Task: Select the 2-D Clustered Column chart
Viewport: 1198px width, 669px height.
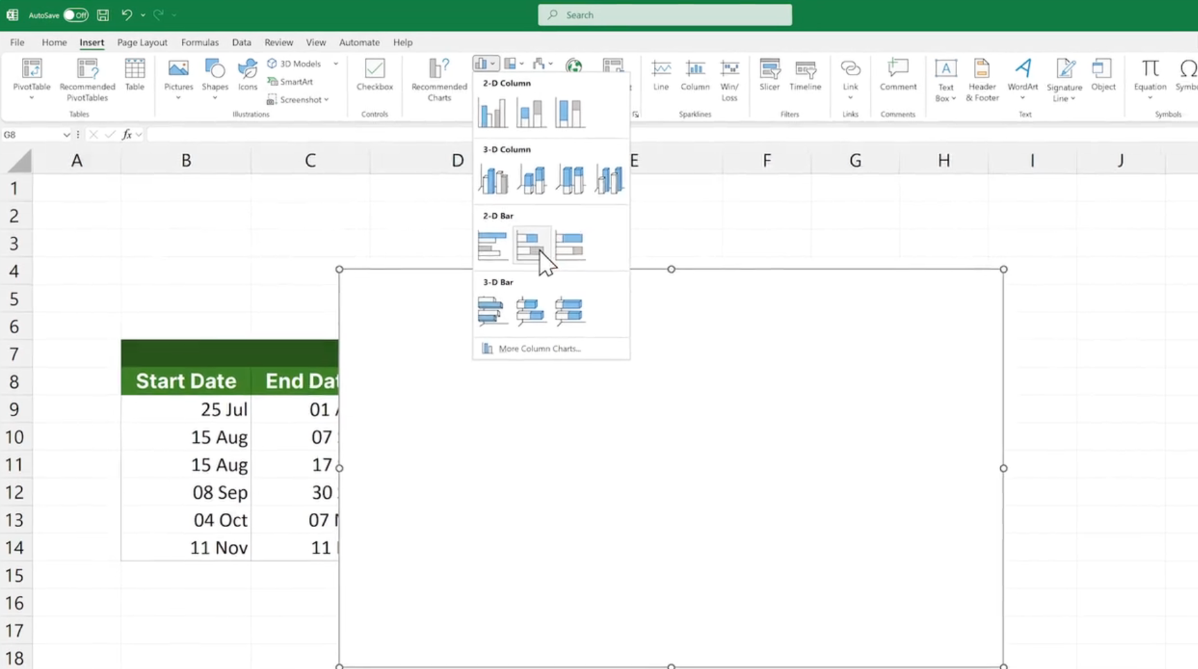Action: (492, 113)
